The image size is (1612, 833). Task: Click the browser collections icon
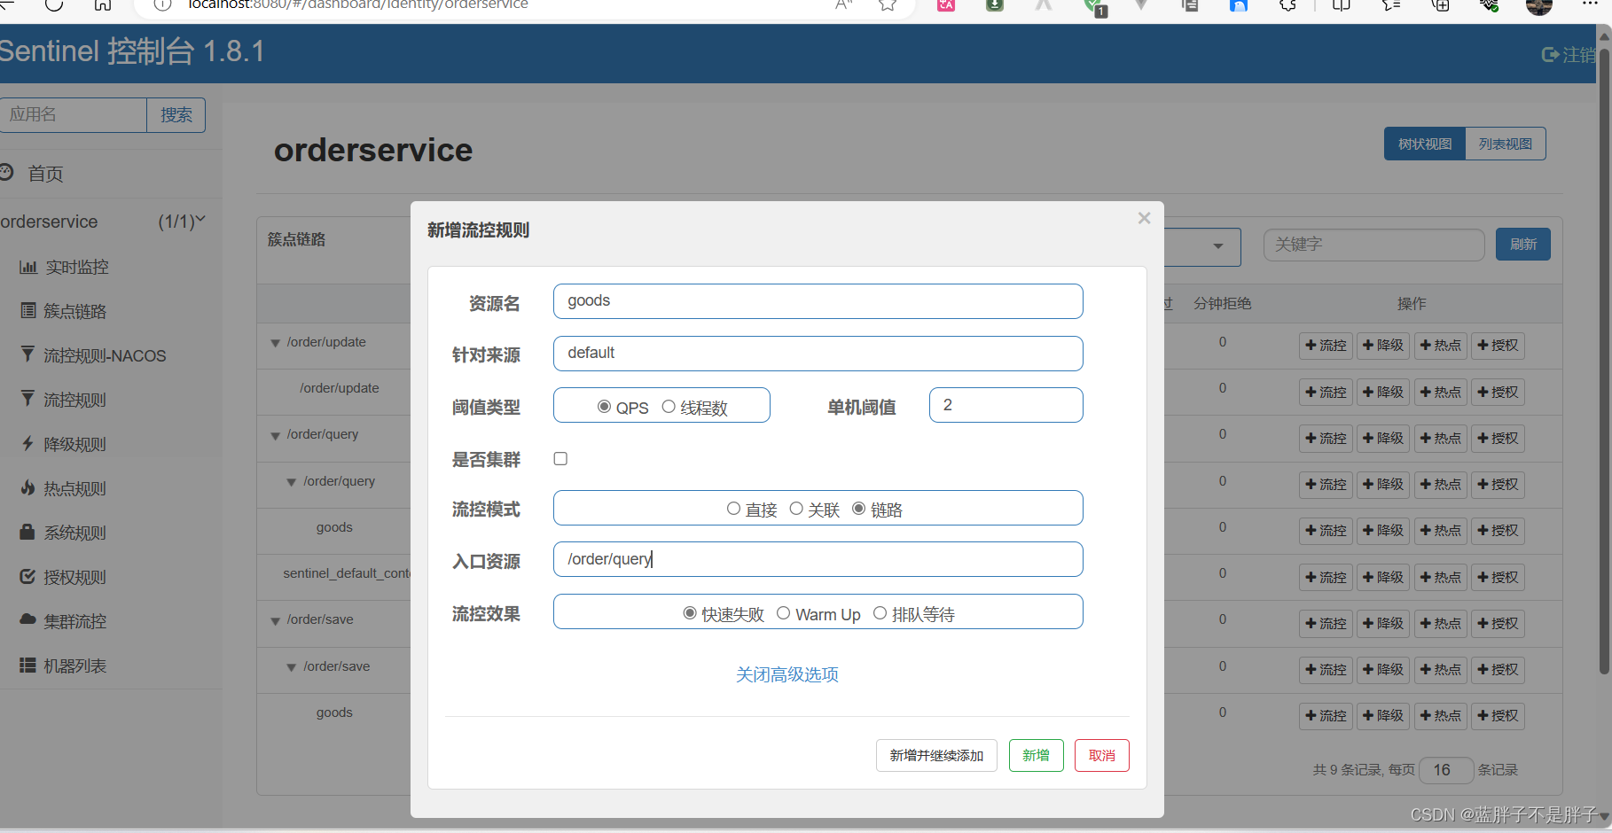point(1441,5)
